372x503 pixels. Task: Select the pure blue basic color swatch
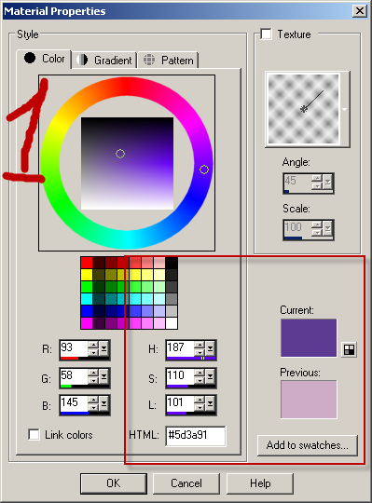(87, 311)
